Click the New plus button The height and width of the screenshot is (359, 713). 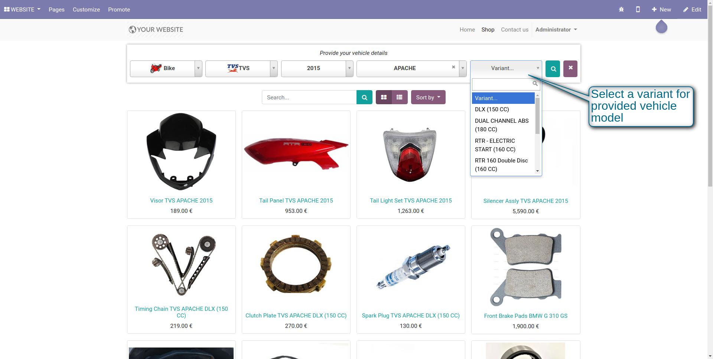(661, 9)
